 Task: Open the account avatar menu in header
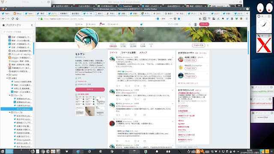coord(196,24)
